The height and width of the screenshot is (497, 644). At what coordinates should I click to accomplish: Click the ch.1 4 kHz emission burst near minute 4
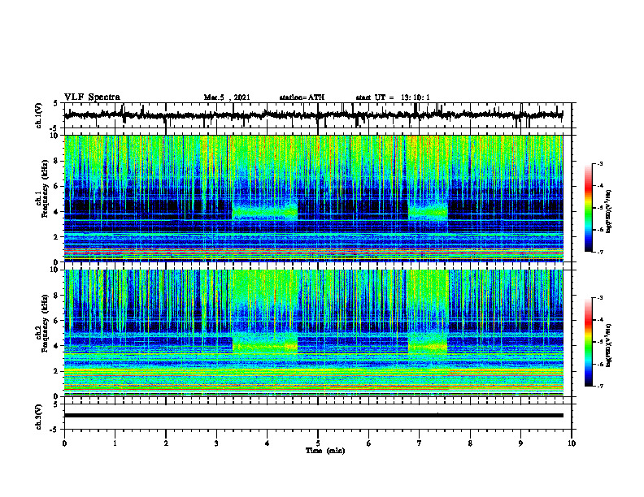(x=265, y=211)
